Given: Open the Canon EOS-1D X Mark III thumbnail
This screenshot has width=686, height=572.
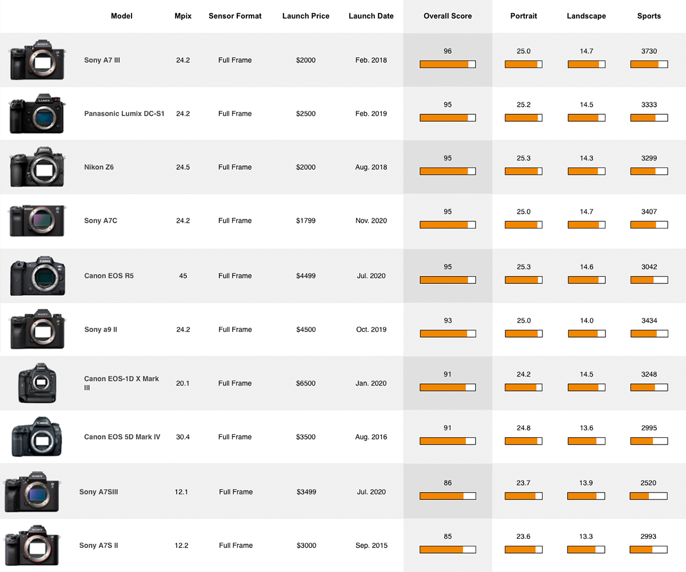Looking at the screenshot, I should [38, 383].
